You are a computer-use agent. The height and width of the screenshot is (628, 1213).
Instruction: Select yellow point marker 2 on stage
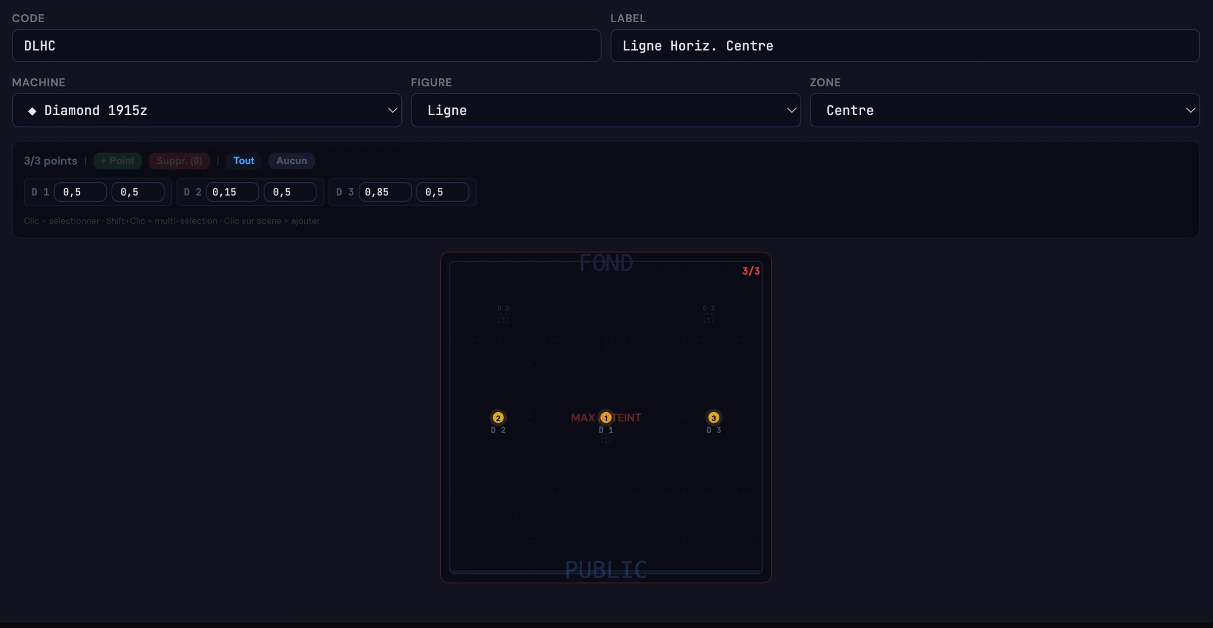click(498, 417)
